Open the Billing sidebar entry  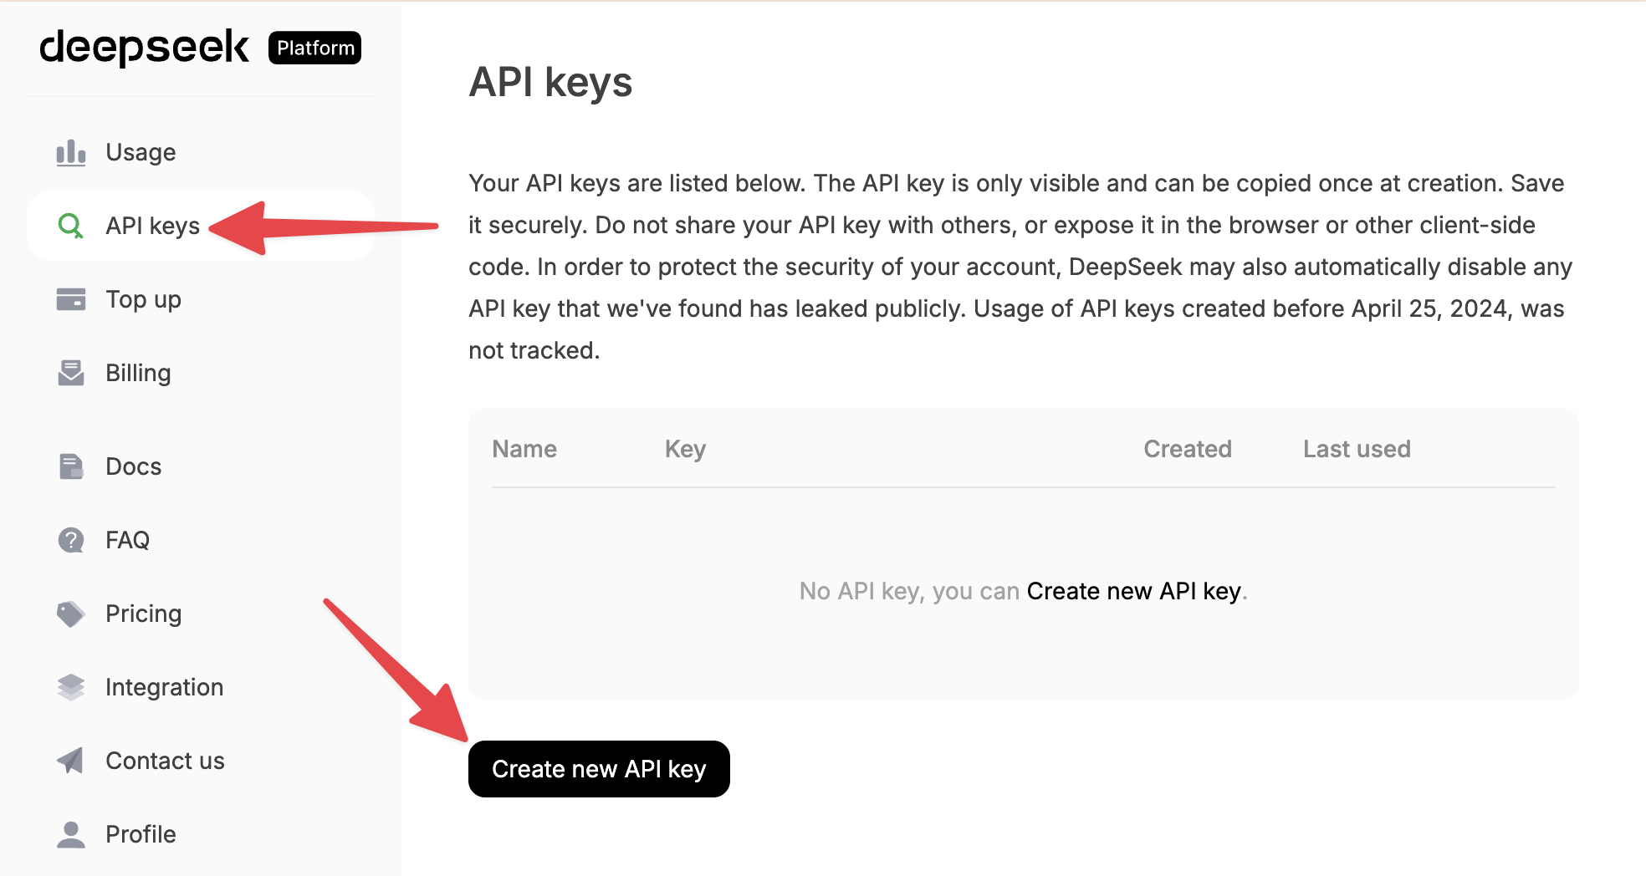(x=138, y=373)
